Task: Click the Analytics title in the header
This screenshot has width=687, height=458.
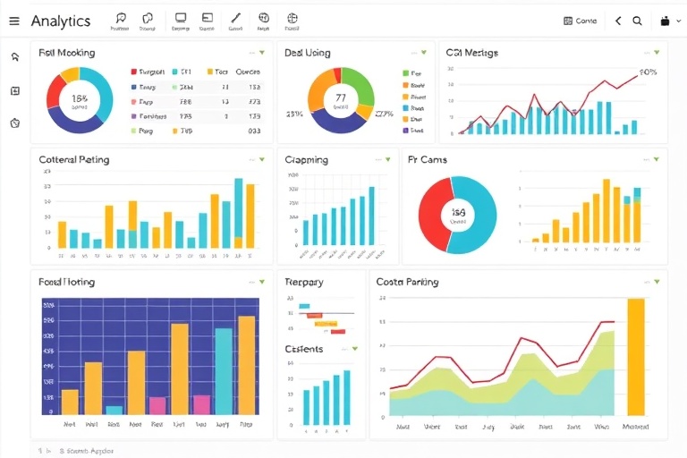Action: pos(60,21)
